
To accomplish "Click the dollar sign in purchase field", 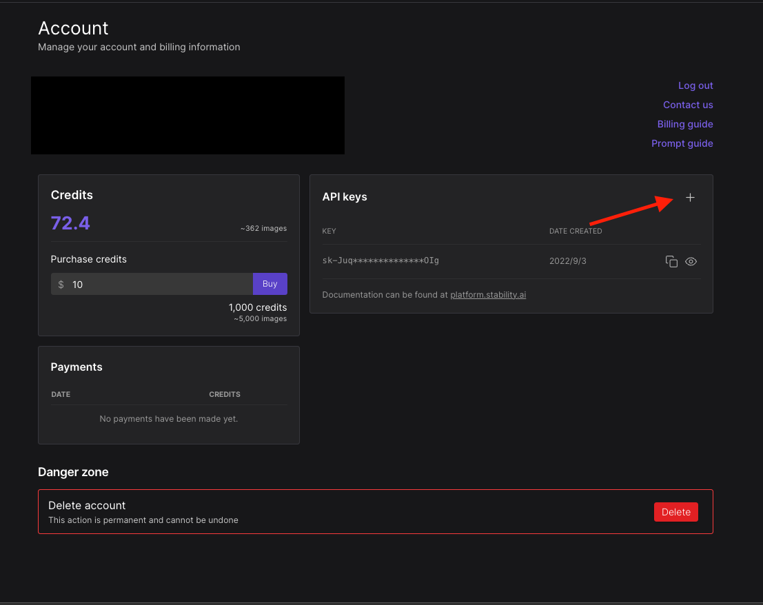I will tap(61, 285).
